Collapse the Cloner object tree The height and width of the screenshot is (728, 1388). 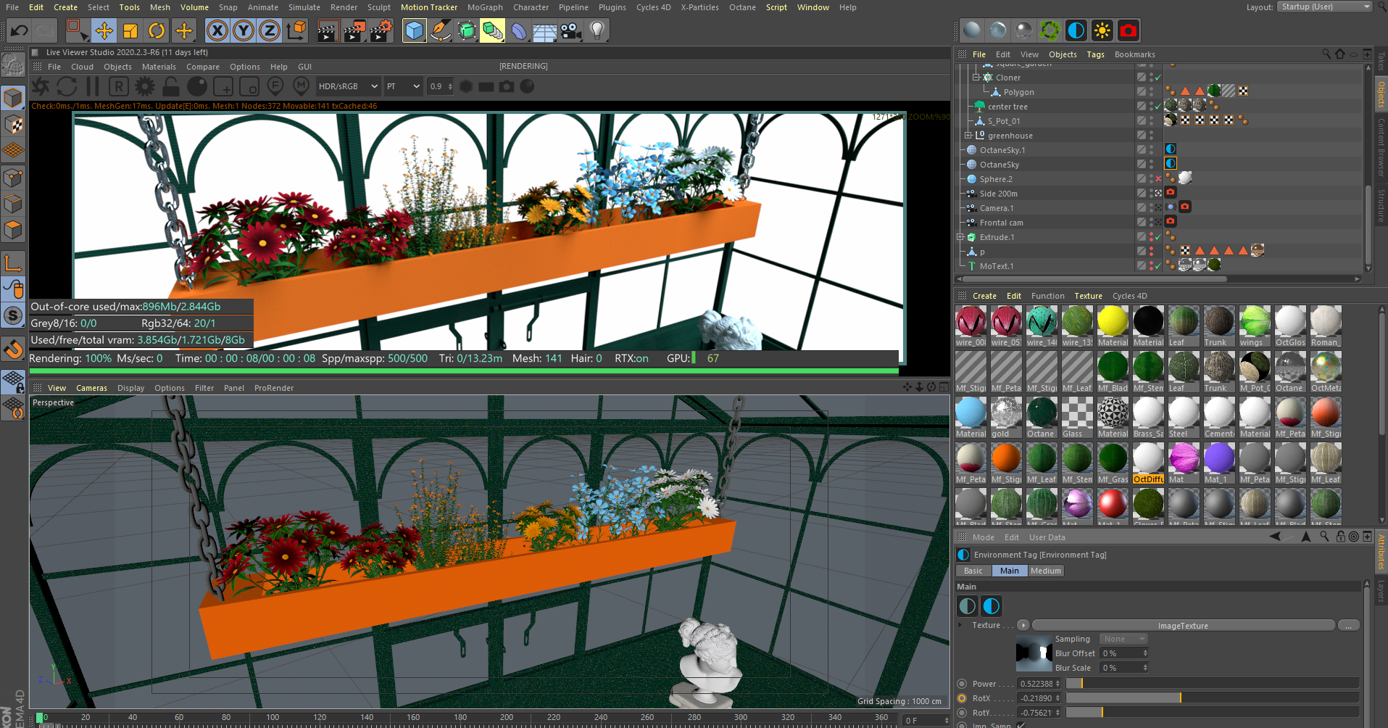(x=976, y=77)
